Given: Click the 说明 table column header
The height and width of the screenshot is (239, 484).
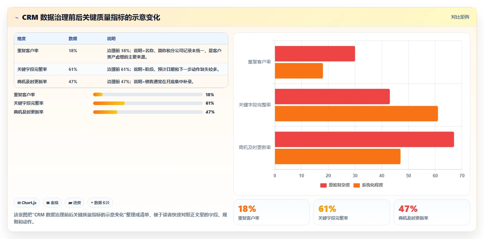Looking at the screenshot, I should click(x=111, y=39).
